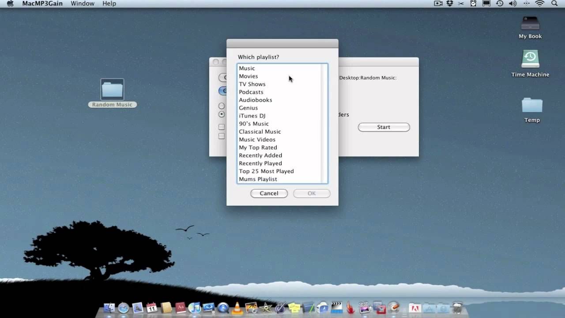Image resolution: width=565 pixels, height=318 pixels.
Task: Launch iTunes from the Dock
Action: coord(194,308)
